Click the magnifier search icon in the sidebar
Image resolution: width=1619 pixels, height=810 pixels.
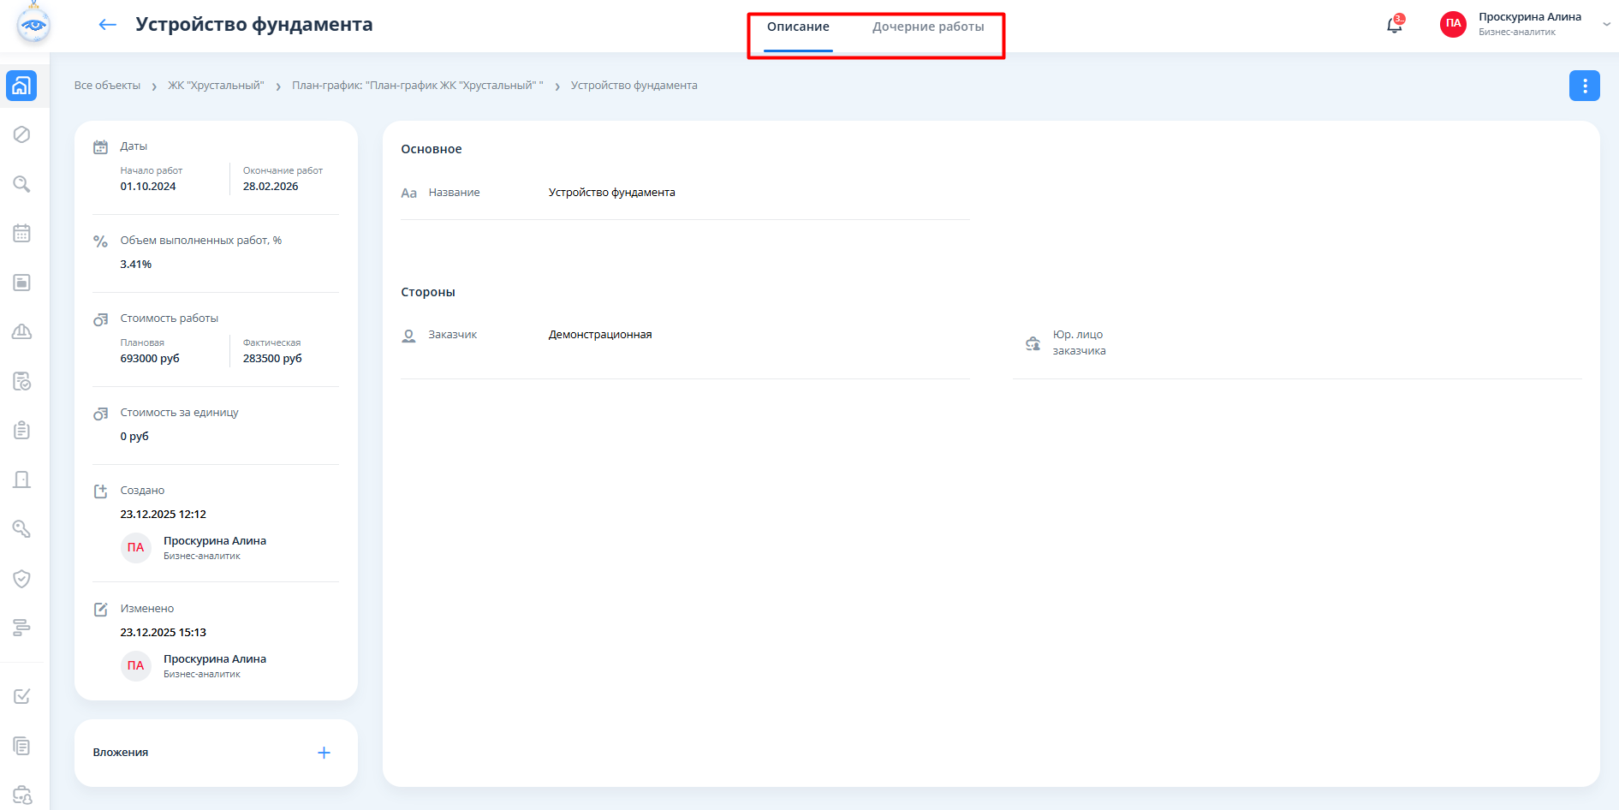[22, 184]
